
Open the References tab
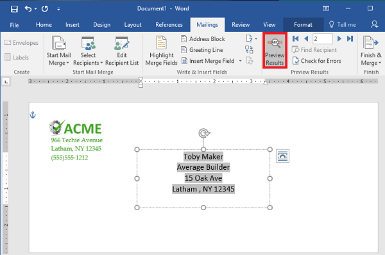[x=169, y=25]
